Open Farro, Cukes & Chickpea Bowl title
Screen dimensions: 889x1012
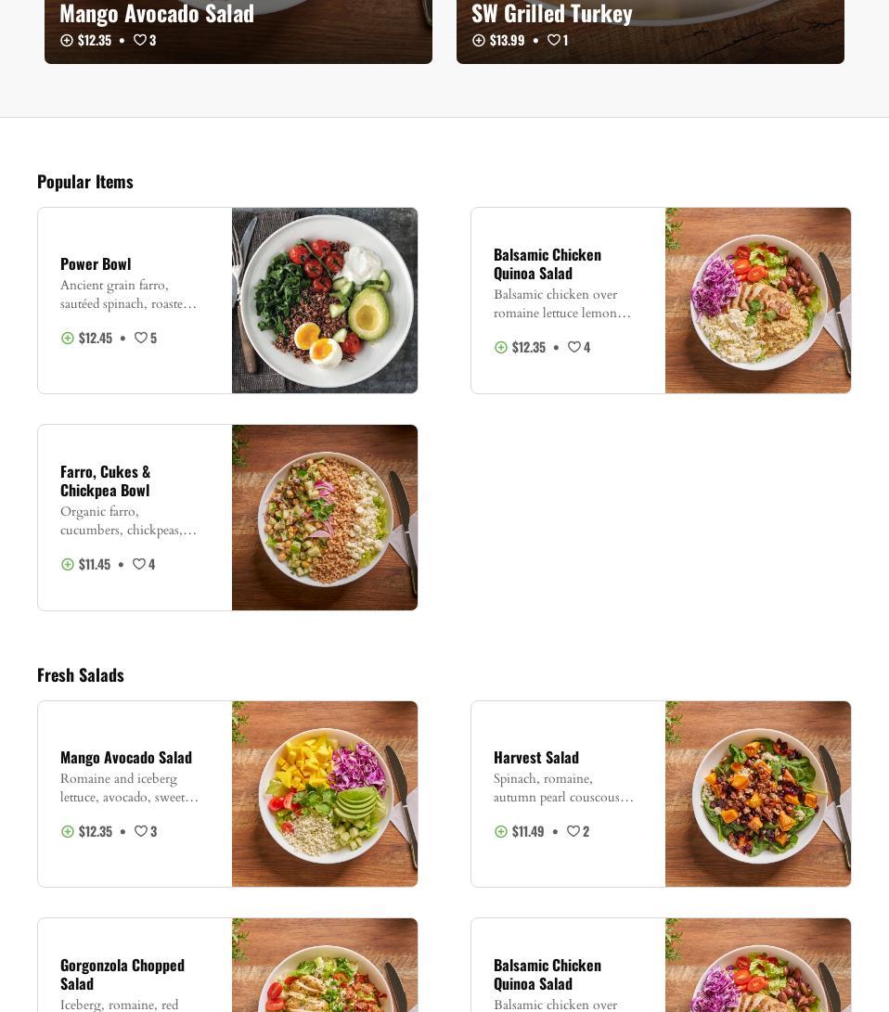105,480
